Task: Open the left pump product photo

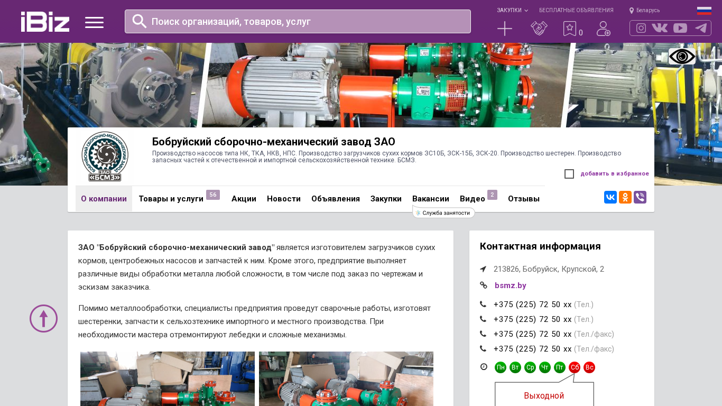Action: pyautogui.click(x=168, y=379)
